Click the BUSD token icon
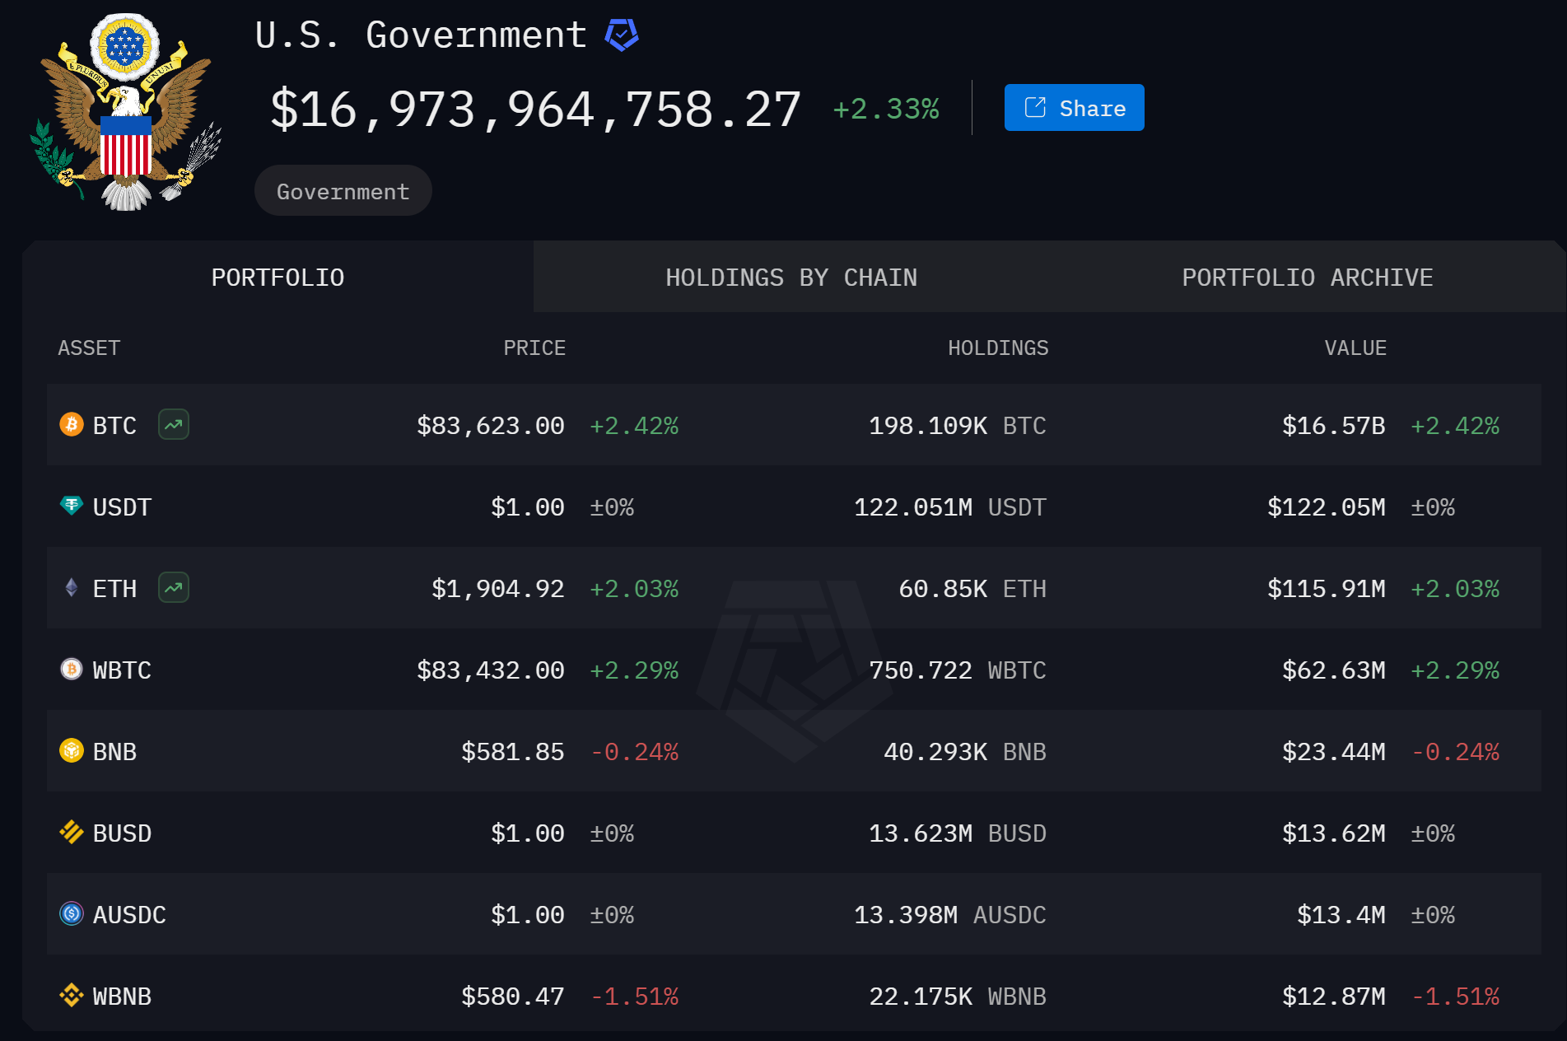This screenshot has width=1567, height=1041. tap(72, 832)
